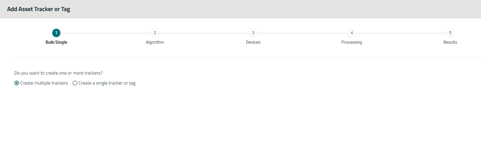Click connector line between steps 4 and 5

tap(401, 33)
